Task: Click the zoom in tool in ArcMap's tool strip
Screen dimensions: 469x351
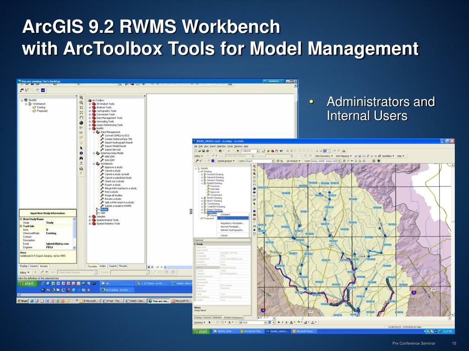Action: pos(254,166)
